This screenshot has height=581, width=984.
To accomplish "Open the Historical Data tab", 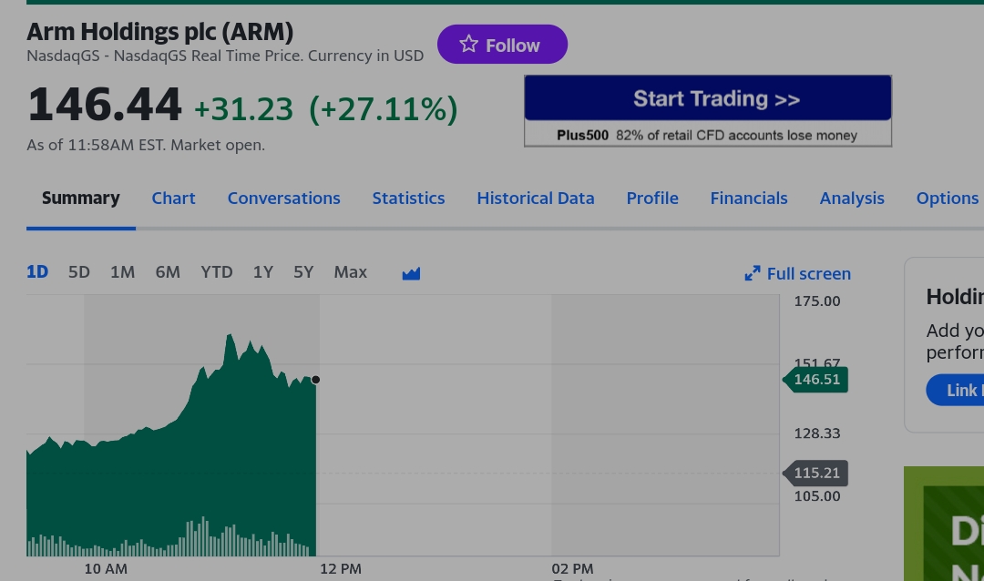I will point(535,198).
